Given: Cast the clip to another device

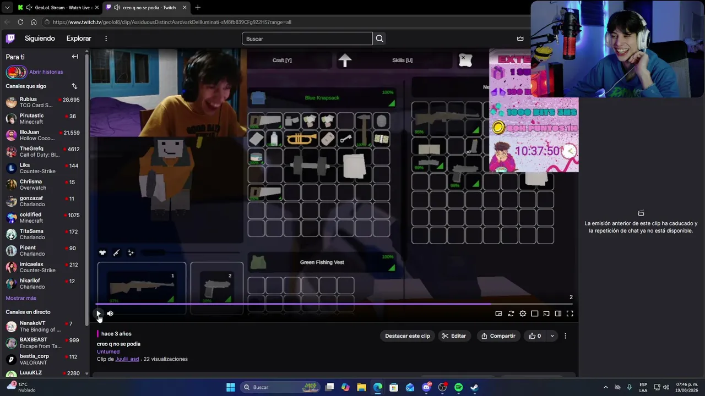Looking at the screenshot, I should (546, 313).
